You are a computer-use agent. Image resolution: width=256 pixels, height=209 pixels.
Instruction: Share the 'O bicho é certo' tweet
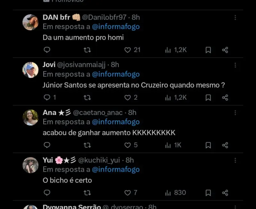[225, 193]
